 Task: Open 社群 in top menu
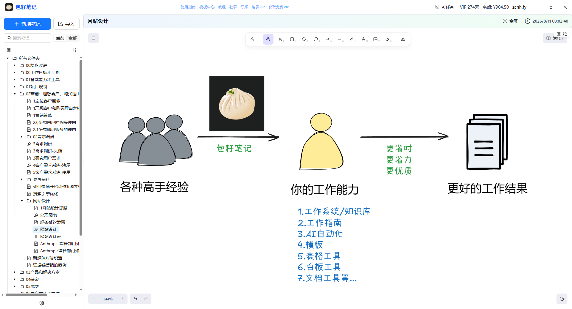tap(233, 7)
